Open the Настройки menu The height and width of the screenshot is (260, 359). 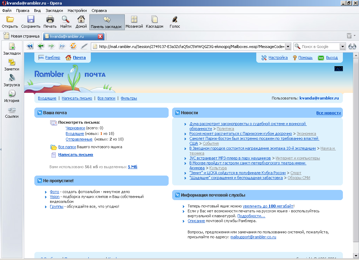(x=77, y=11)
